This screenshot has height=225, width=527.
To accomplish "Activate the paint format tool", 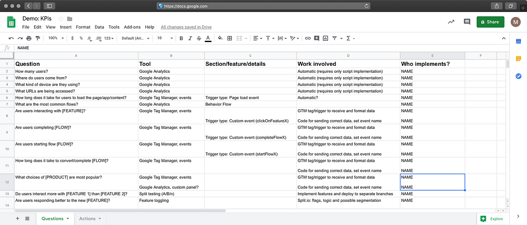I will pyautogui.click(x=38, y=38).
